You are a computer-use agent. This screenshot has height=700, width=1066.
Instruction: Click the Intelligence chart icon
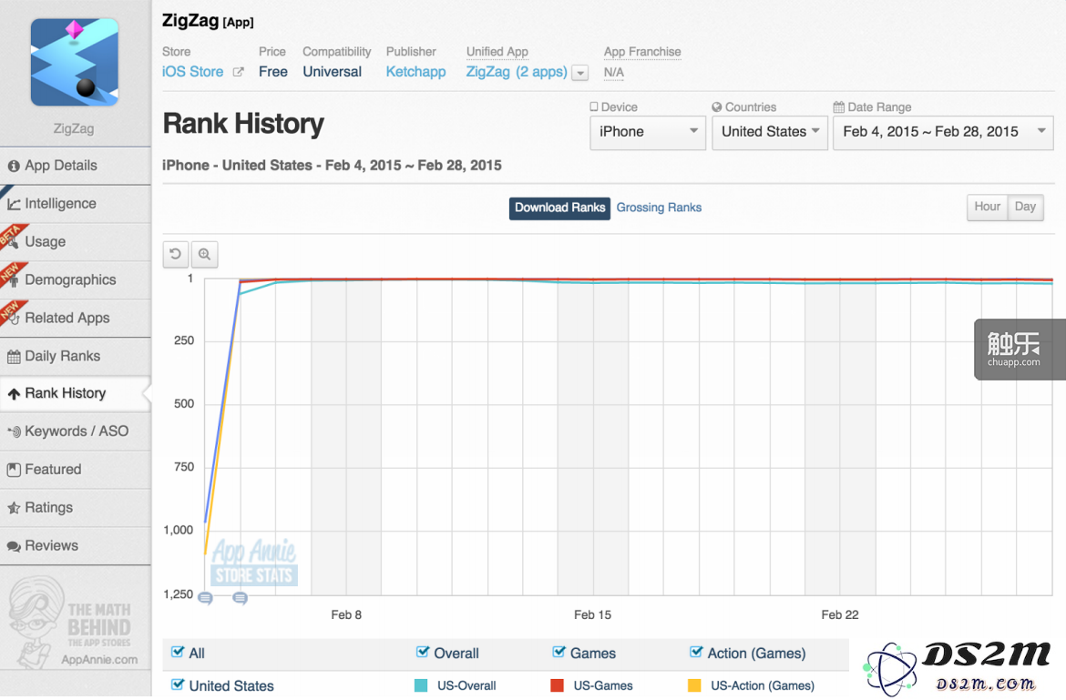14,205
